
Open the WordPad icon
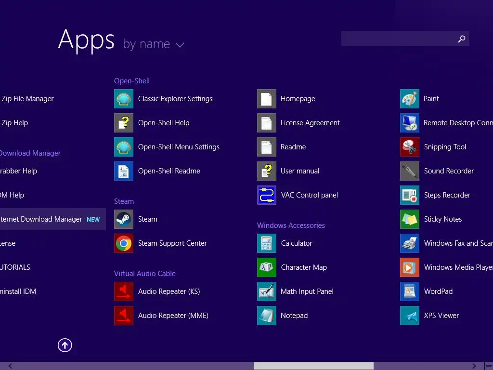coord(410,291)
